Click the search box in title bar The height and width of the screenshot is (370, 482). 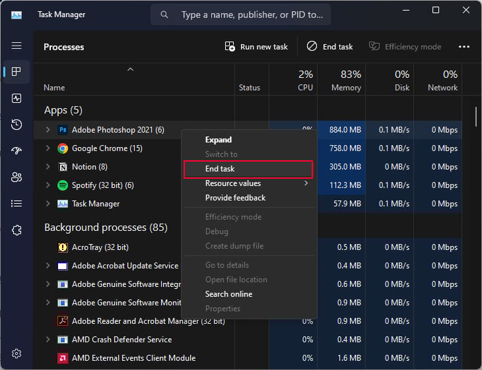(x=241, y=15)
